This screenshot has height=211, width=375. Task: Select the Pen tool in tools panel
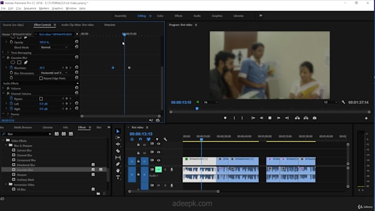118,164
